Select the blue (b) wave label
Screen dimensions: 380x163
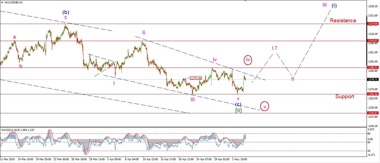[66, 12]
